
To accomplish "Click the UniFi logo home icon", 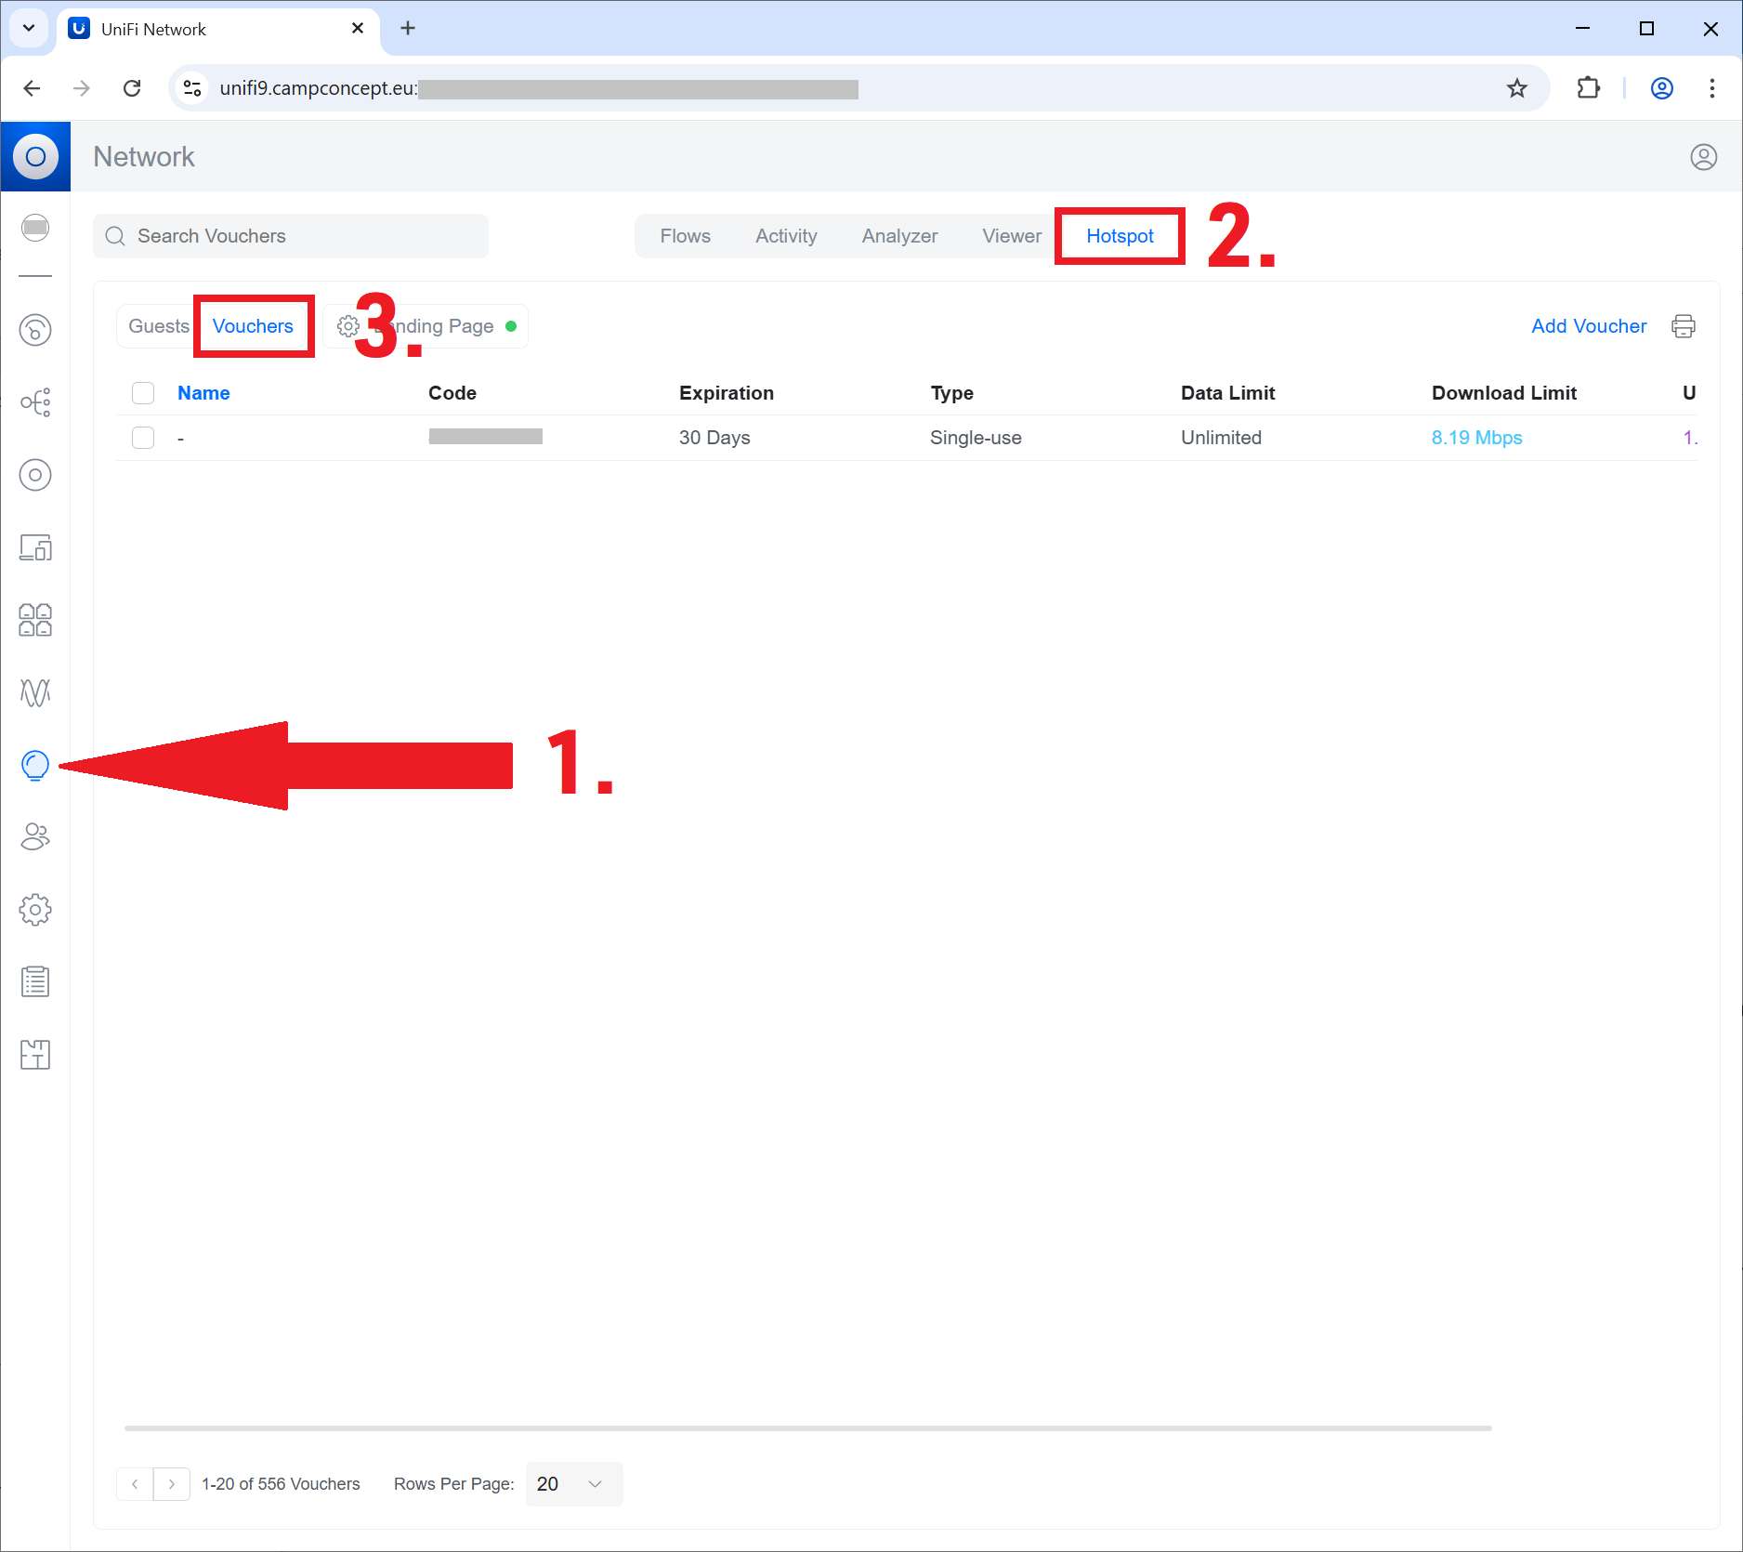I will [x=35, y=157].
